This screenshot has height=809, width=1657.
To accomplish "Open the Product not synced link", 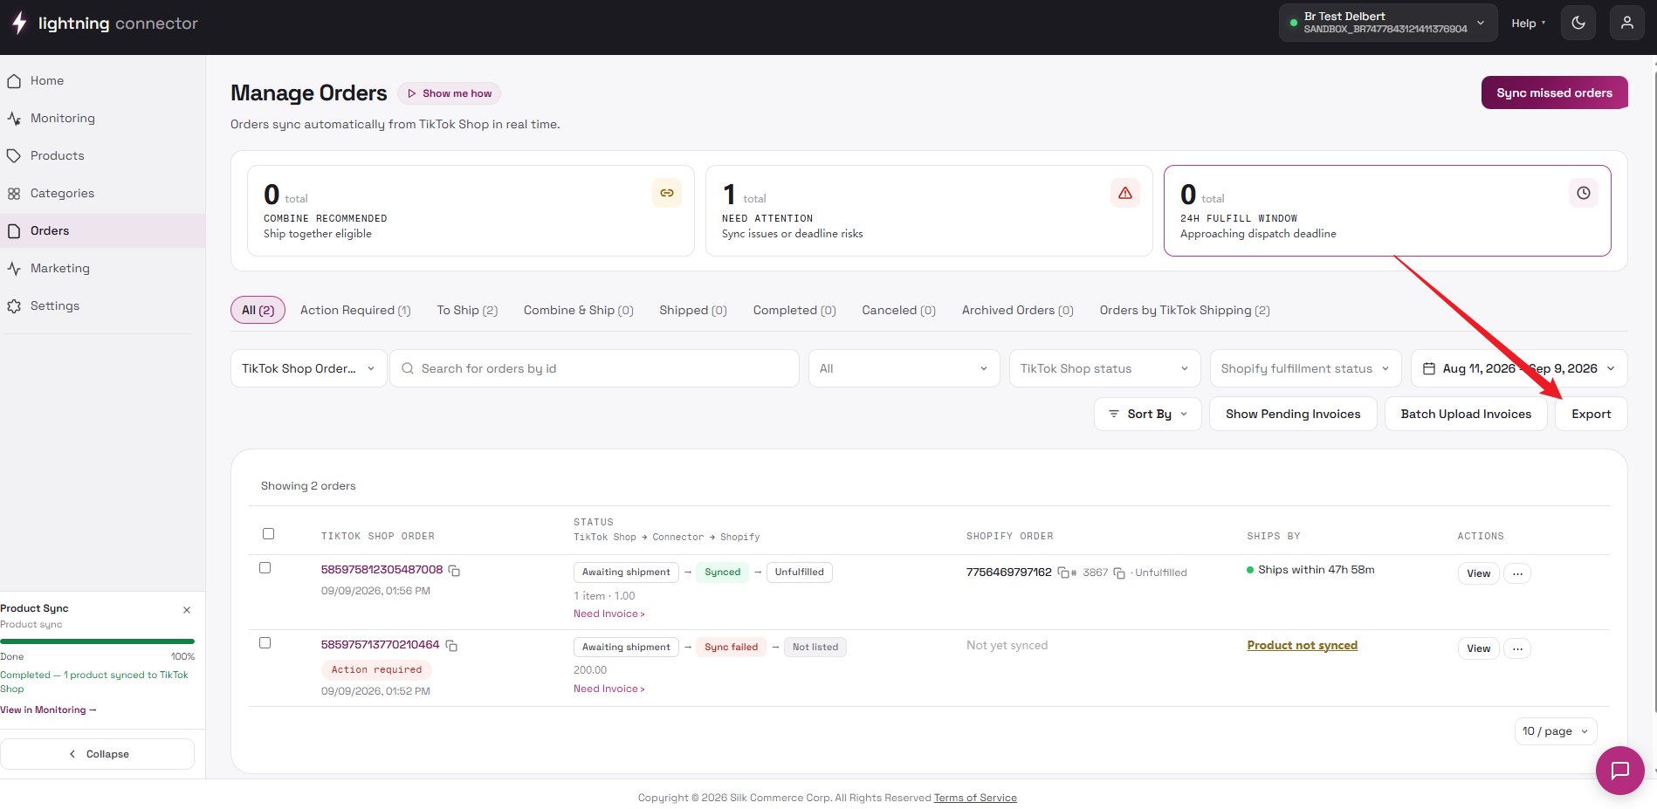I will [x=1302, y=645].
